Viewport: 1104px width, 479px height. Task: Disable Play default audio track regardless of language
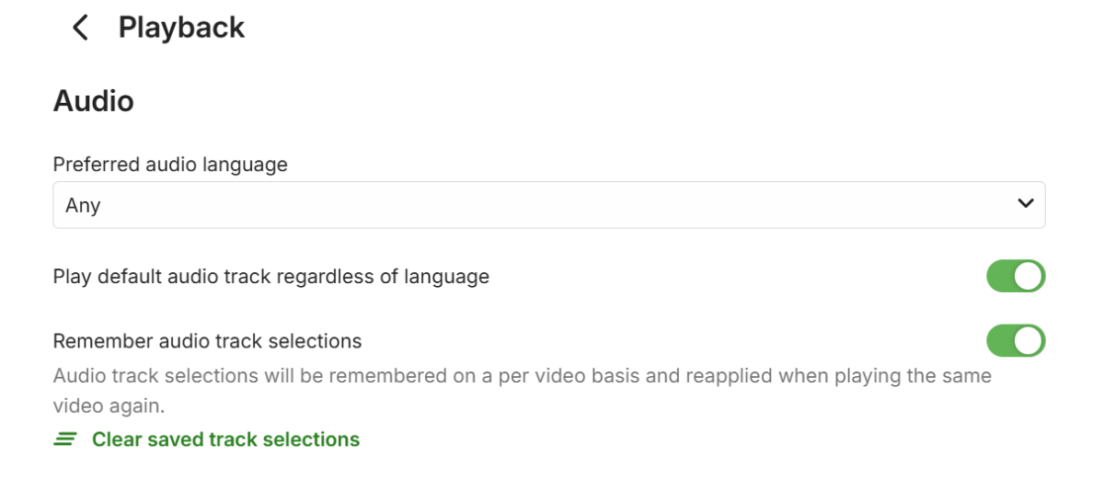pyautogui.click(x=1016, y=276)
